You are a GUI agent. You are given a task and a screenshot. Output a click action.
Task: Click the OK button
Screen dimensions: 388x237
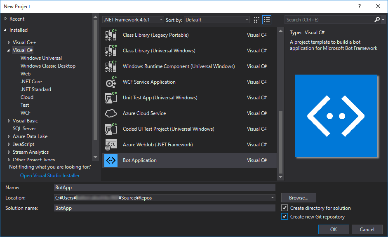point(334,229)
